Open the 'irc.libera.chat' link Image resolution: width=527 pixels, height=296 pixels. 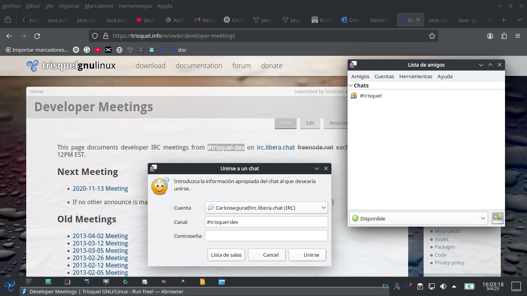coord(276,147)
